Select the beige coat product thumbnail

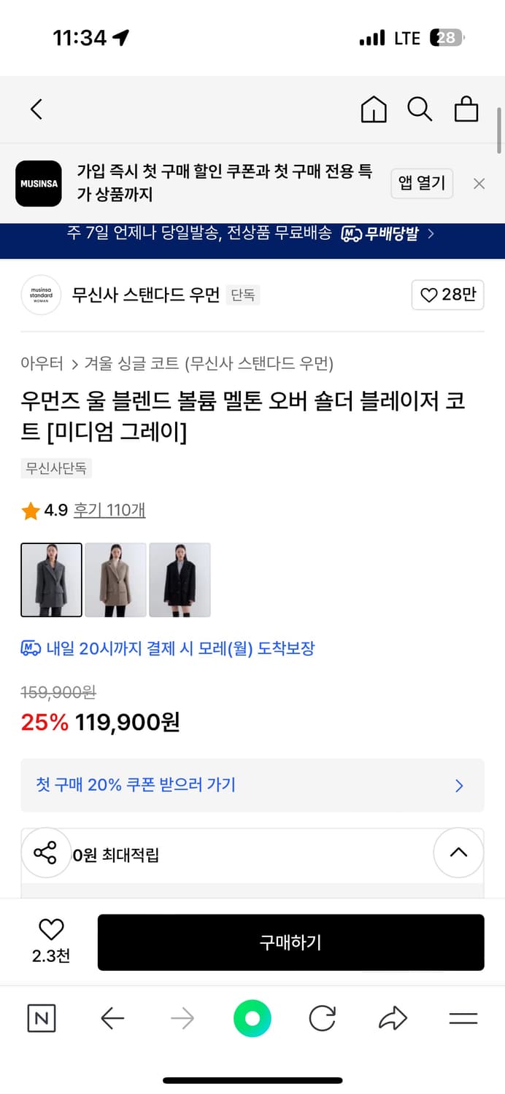(x=115, y=579)
